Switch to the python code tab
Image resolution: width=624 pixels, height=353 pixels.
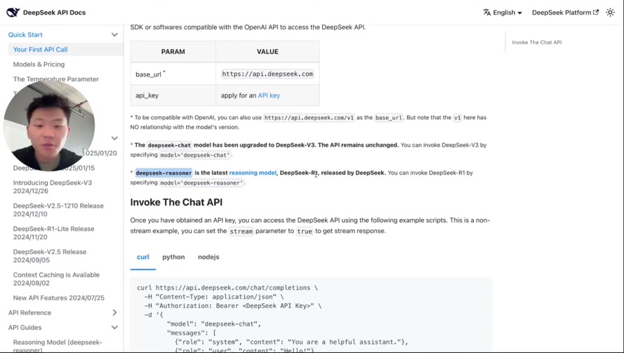pos(173,257)
